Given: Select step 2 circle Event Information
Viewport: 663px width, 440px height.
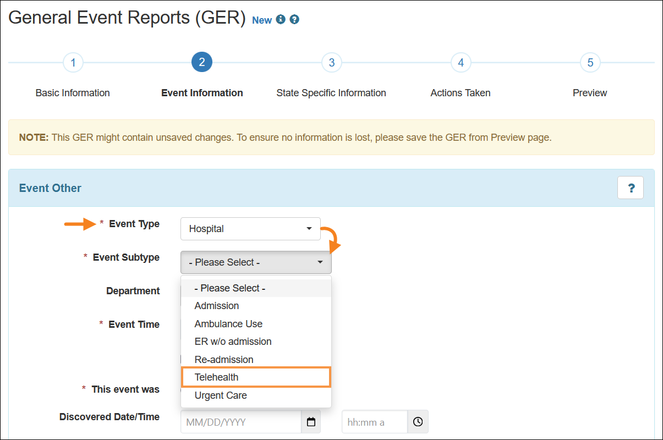Looking at the screenshot, I should pyautogui.click(x=202, y=62).
